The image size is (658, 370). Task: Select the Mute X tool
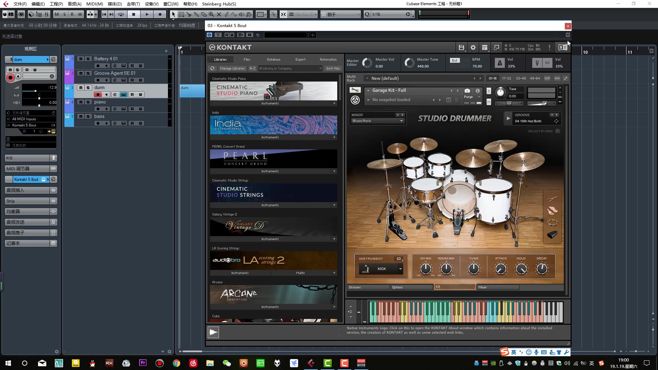click(219, 14)
